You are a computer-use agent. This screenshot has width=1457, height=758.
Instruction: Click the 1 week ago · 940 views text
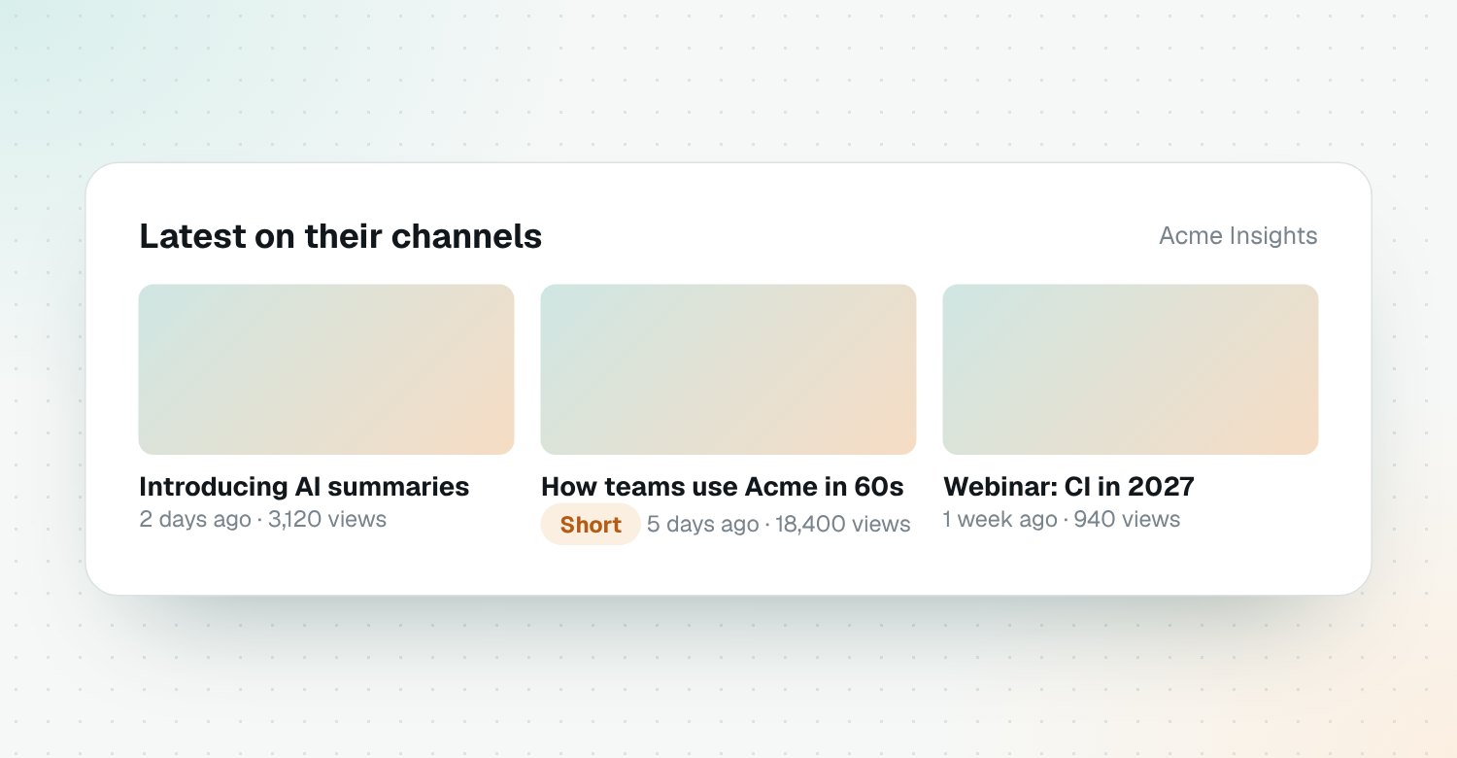point(1062,519)
